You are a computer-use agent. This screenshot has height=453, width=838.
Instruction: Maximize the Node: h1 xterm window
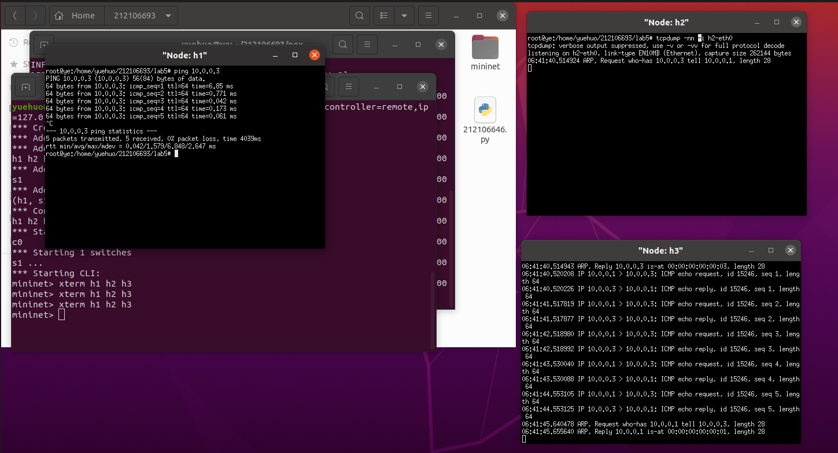point(295,55)
